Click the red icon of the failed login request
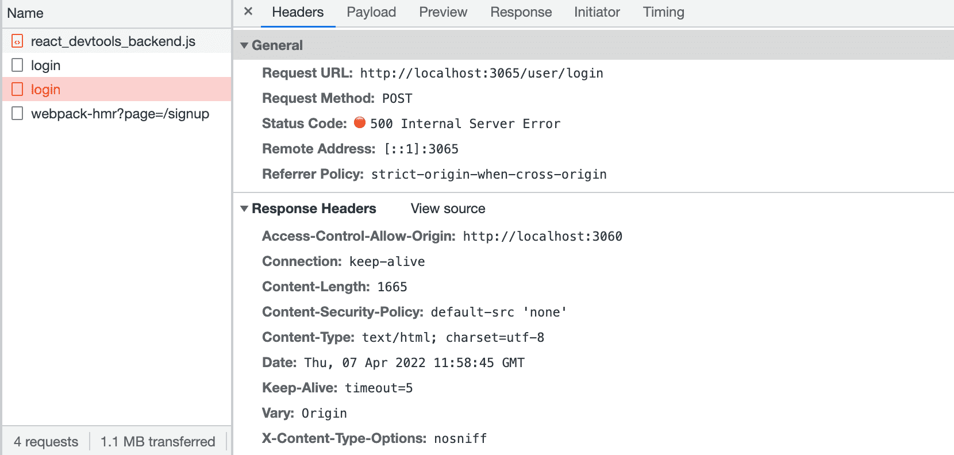 (x=18, y=90)
